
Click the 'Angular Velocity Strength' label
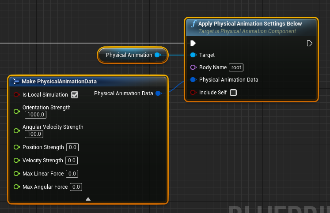53,127
